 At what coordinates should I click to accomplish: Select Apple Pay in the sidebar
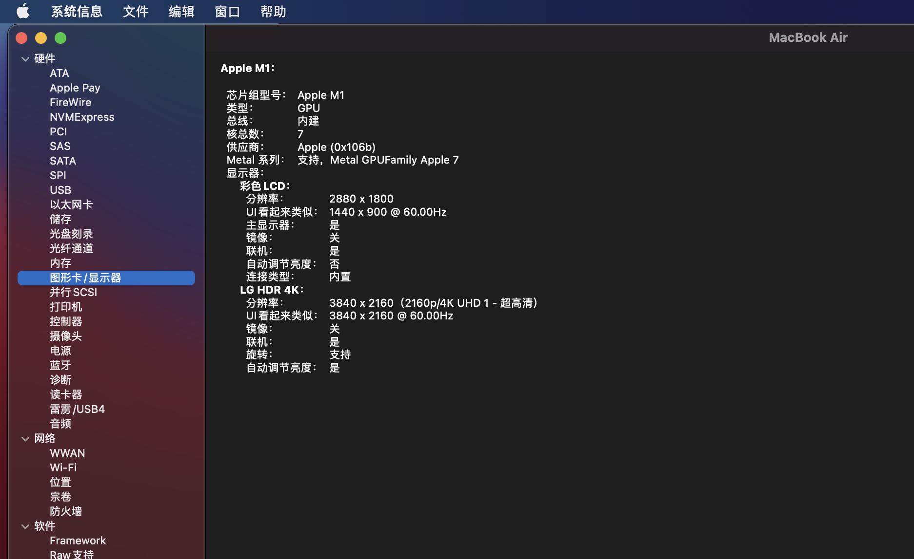point(75,88)
